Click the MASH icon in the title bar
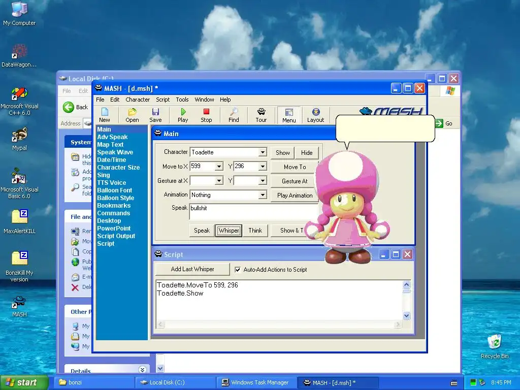This screenshot has width=520, height=390. 98,88
